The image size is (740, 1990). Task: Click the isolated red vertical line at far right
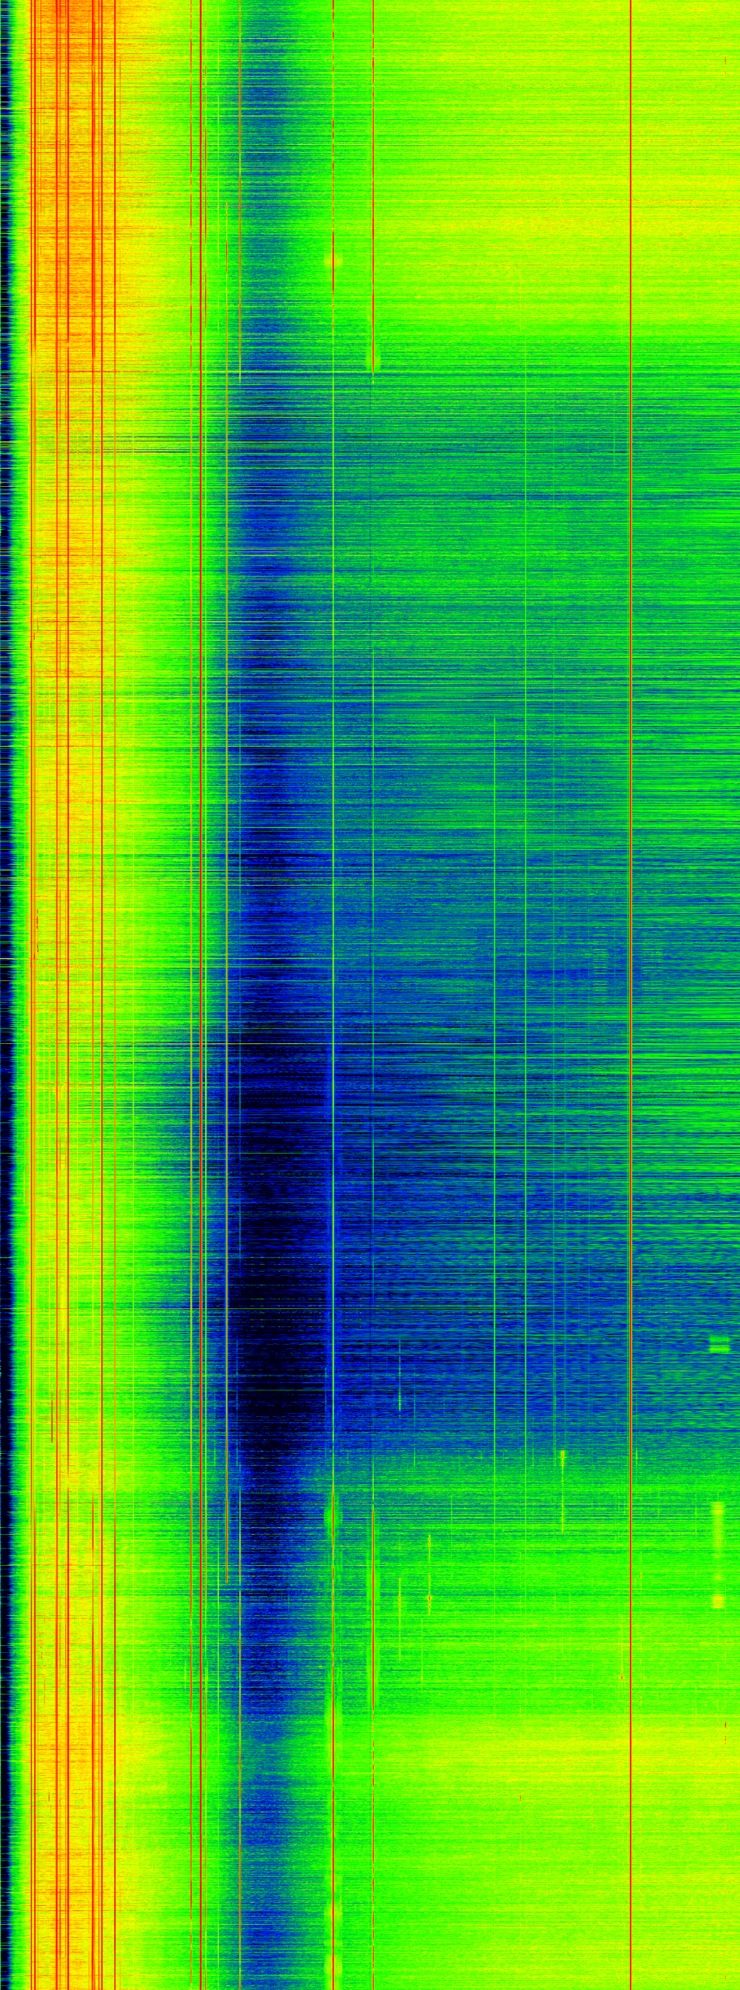click(x=630, y=995)
